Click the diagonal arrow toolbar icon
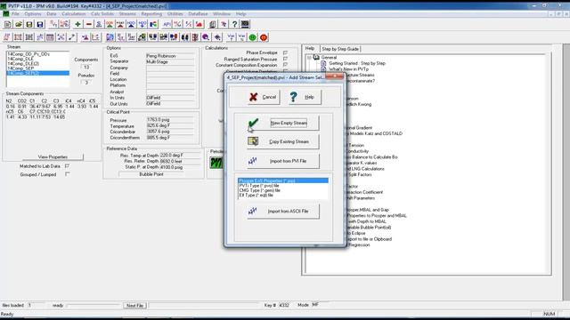Image resolution: width=570 pixels, height=320 pixels. pyautogui.click(x=72, y=37)
